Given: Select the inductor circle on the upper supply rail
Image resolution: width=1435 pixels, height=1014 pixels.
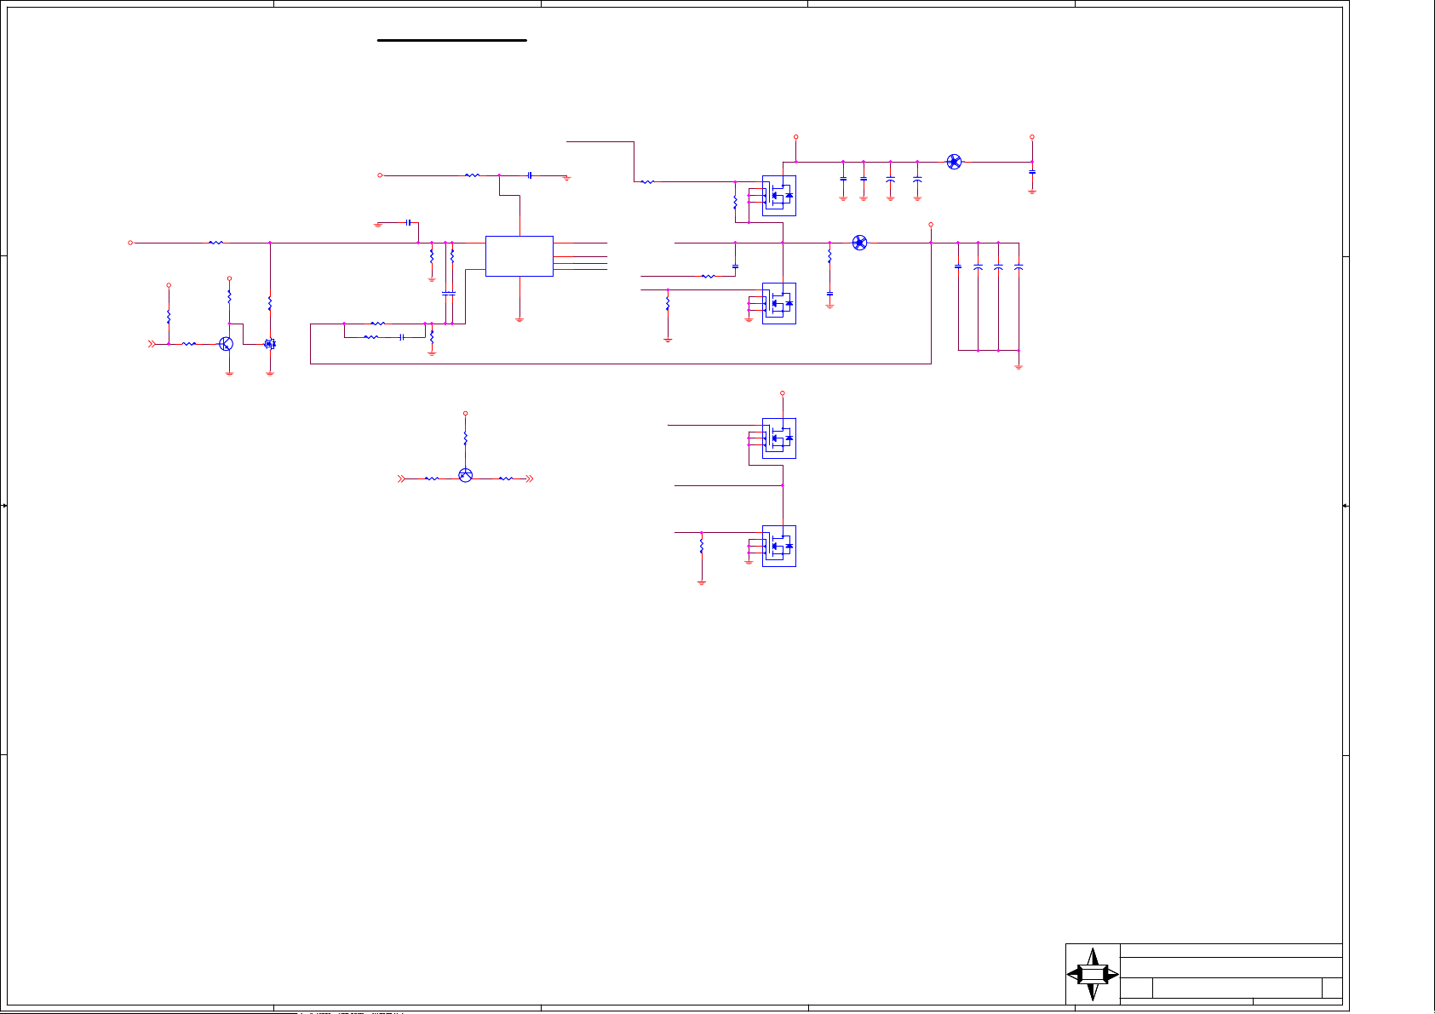Looking at the screenshot, I should coord(955,162).
